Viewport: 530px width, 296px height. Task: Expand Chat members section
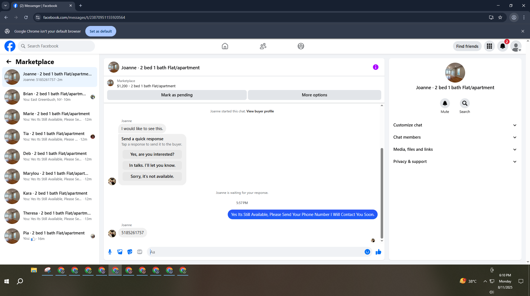[455, 137]
